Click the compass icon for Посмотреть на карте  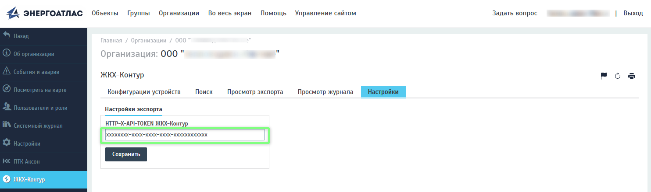tap(7, 89)
